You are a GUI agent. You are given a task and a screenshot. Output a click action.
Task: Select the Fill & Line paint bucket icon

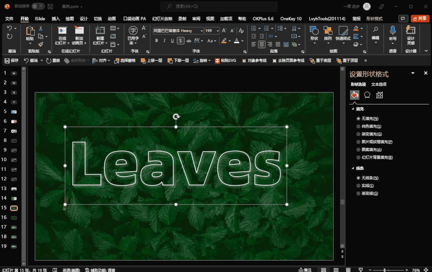[x=354, y=95]
